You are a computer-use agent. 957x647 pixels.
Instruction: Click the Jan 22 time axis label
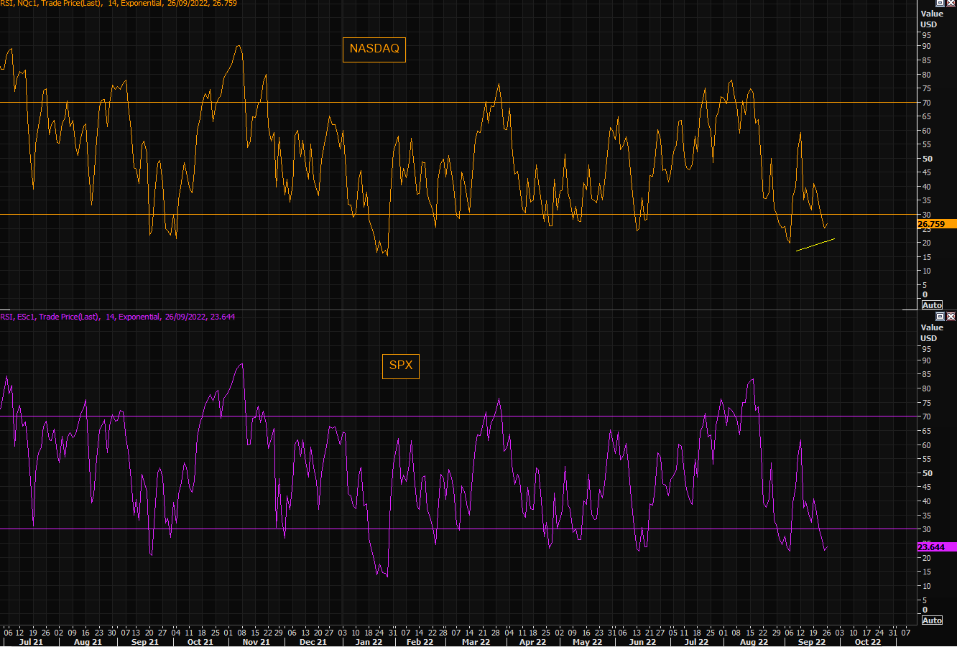pos(369,642)
